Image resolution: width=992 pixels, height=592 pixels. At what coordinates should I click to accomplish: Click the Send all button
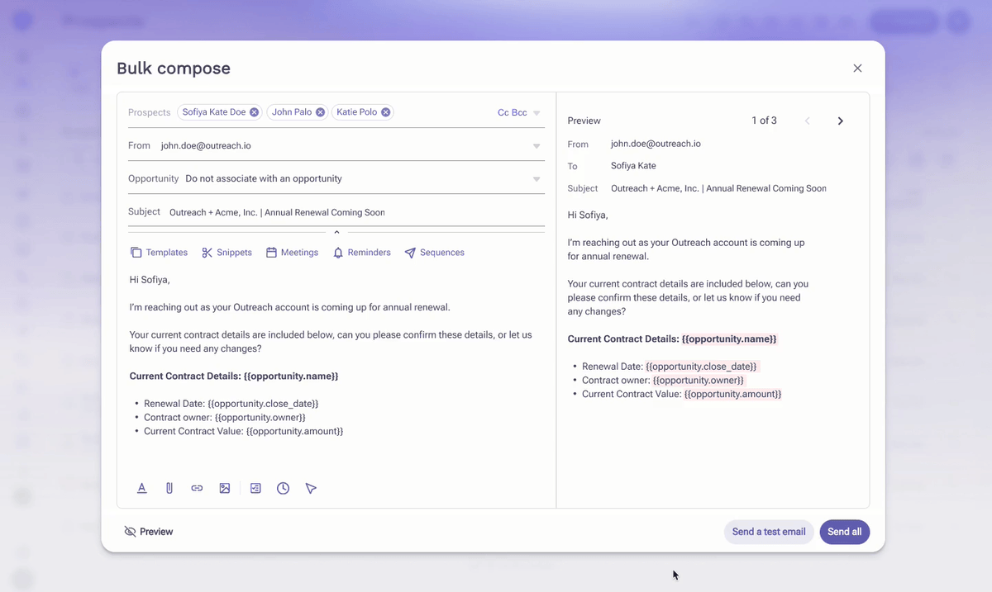(x=845, y=532)
